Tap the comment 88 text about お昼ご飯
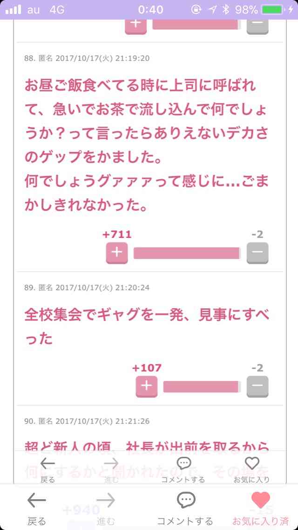 (147, 146)
